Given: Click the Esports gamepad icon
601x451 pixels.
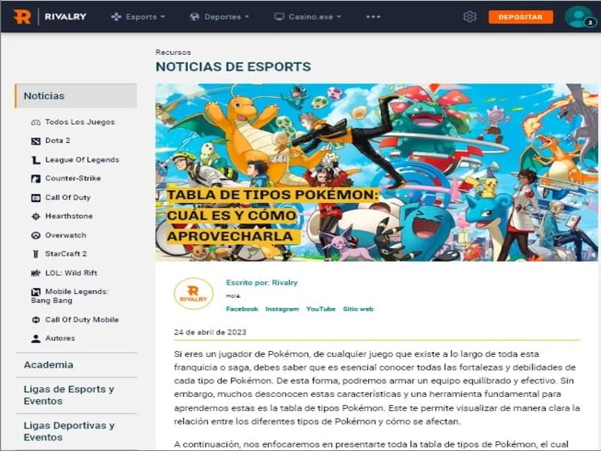Looking at the screenshot, I should [116, 17].
